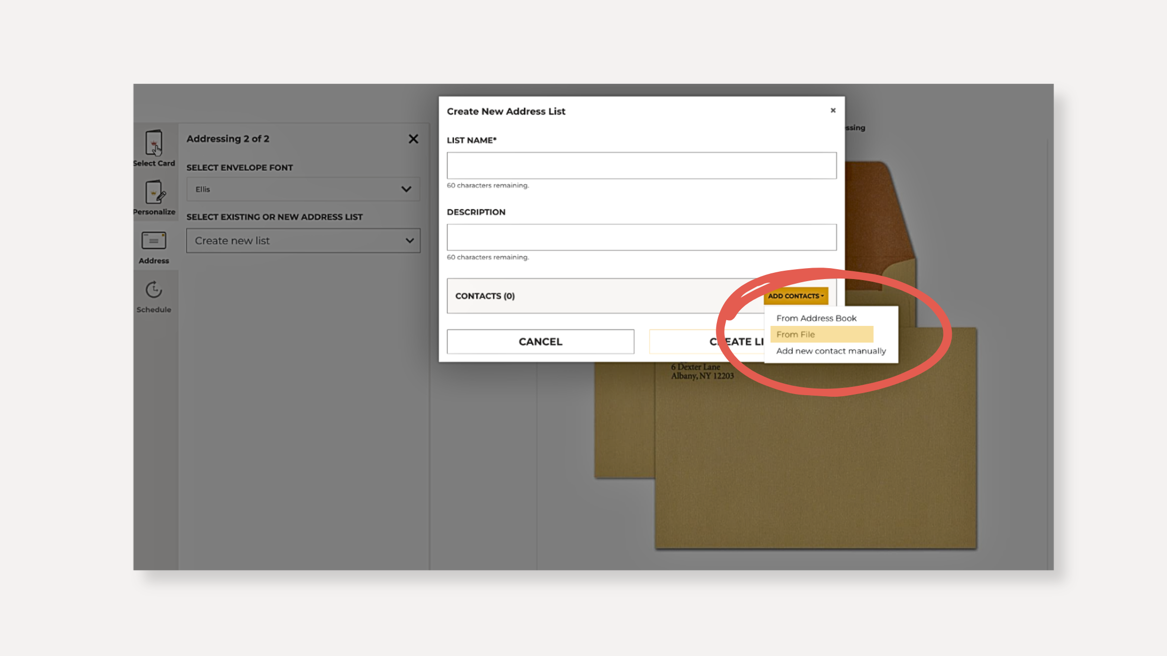
Task: Close the Create New Address List dialog
Action: pos(833,110)
